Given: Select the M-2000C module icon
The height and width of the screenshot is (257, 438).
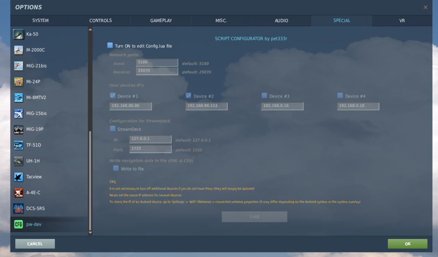Looking at the screenshot, I should coord(18,50).
